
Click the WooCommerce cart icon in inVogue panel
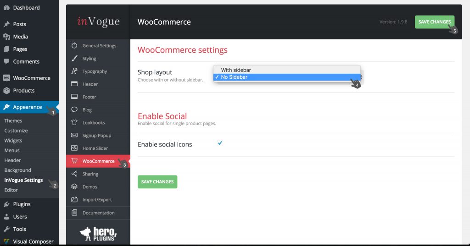point(74,161)
